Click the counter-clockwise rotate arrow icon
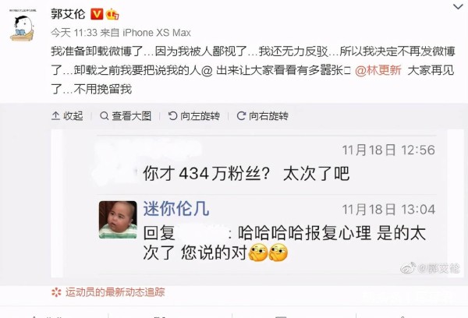468x318 pixels. tap(172, 116)
